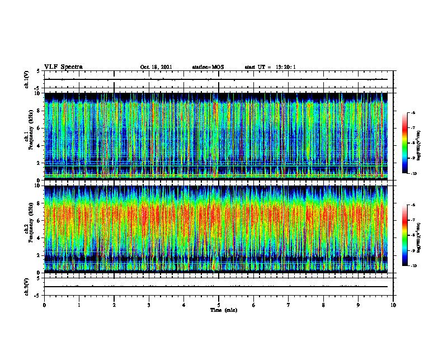Click the "station=MOS" header label

[208, 67]
